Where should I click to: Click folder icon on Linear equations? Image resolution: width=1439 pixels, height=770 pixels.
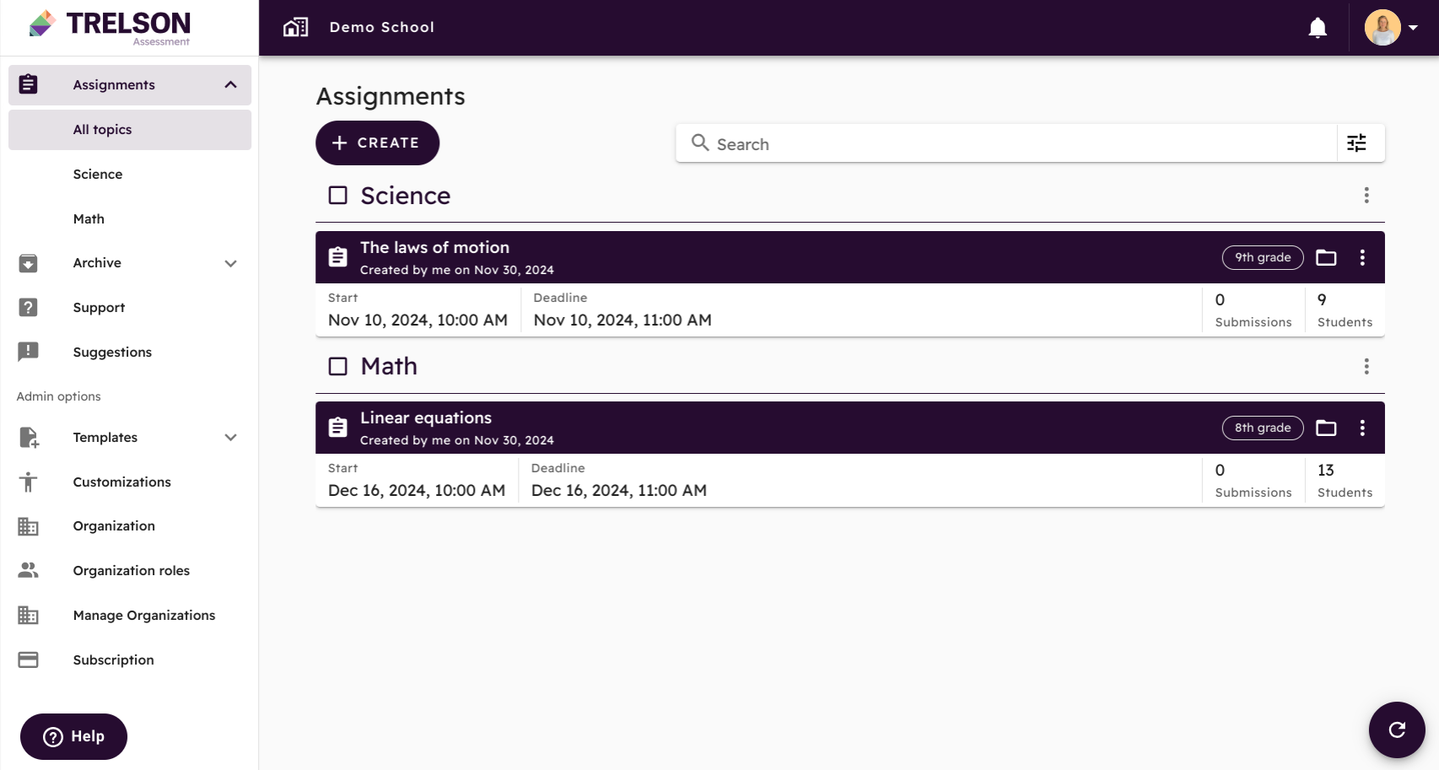(1326, 428)
